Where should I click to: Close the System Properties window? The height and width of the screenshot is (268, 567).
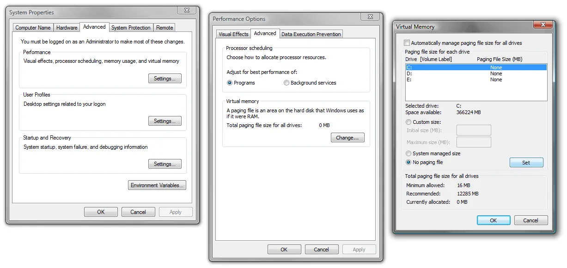187,11
